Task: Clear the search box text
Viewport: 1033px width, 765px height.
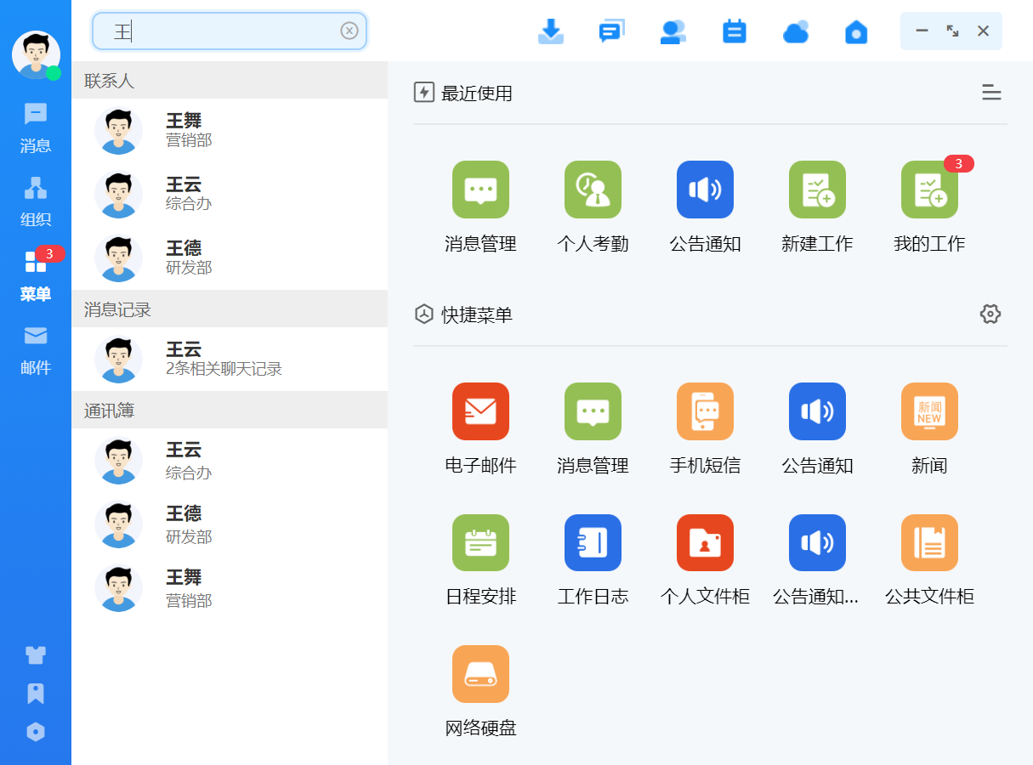Action: 349,31
